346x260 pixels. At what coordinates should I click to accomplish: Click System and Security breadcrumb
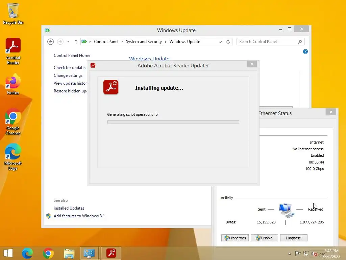pos(144,42)
